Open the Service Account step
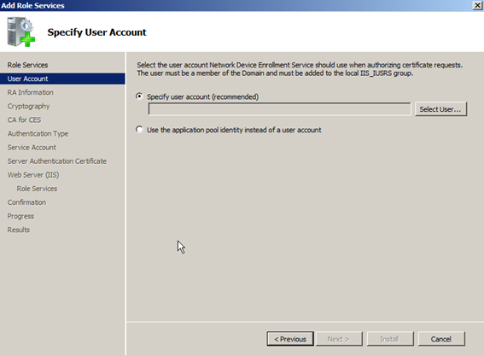 32,148
